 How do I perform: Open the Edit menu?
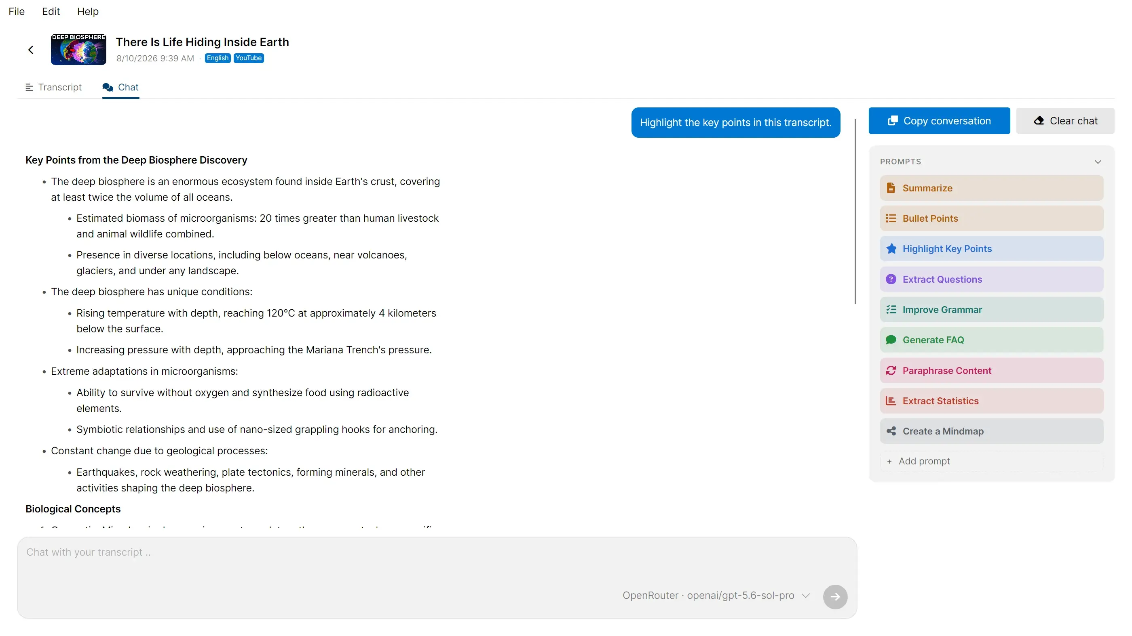[x=51, y=11]
